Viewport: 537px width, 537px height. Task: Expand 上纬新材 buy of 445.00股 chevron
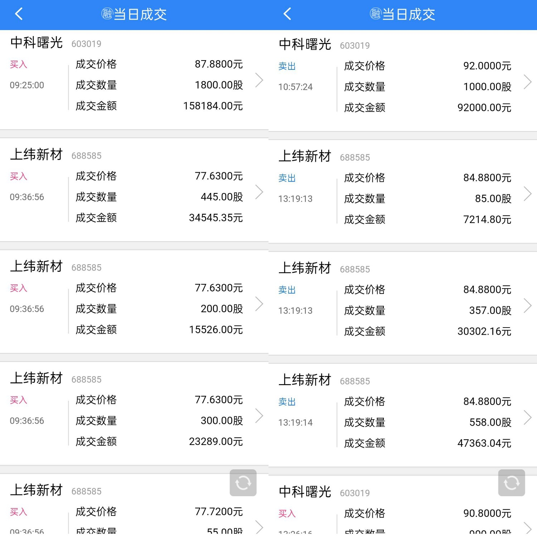[x=259, y=192]
